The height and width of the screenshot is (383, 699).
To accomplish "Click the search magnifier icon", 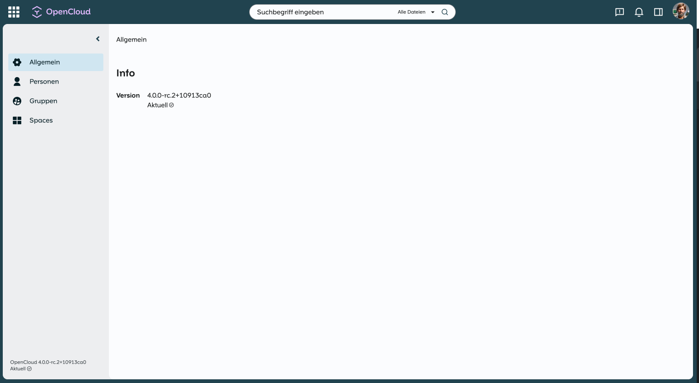I will tap(445, 12).
